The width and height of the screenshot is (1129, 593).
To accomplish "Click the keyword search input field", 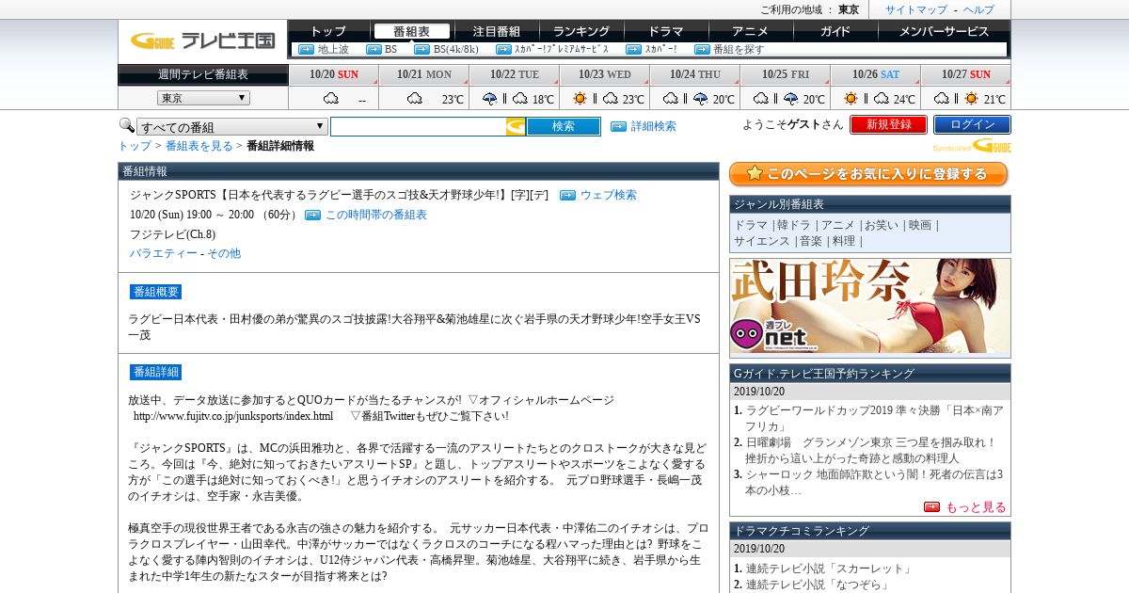I will click(x=418, y=126).
